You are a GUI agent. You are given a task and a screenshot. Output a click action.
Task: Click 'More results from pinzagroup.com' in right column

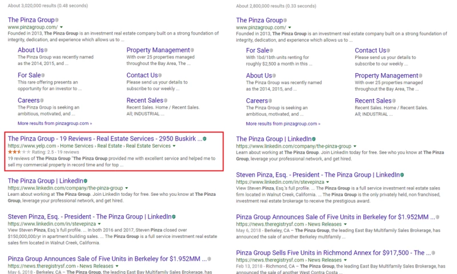click(x=283, y=124)
